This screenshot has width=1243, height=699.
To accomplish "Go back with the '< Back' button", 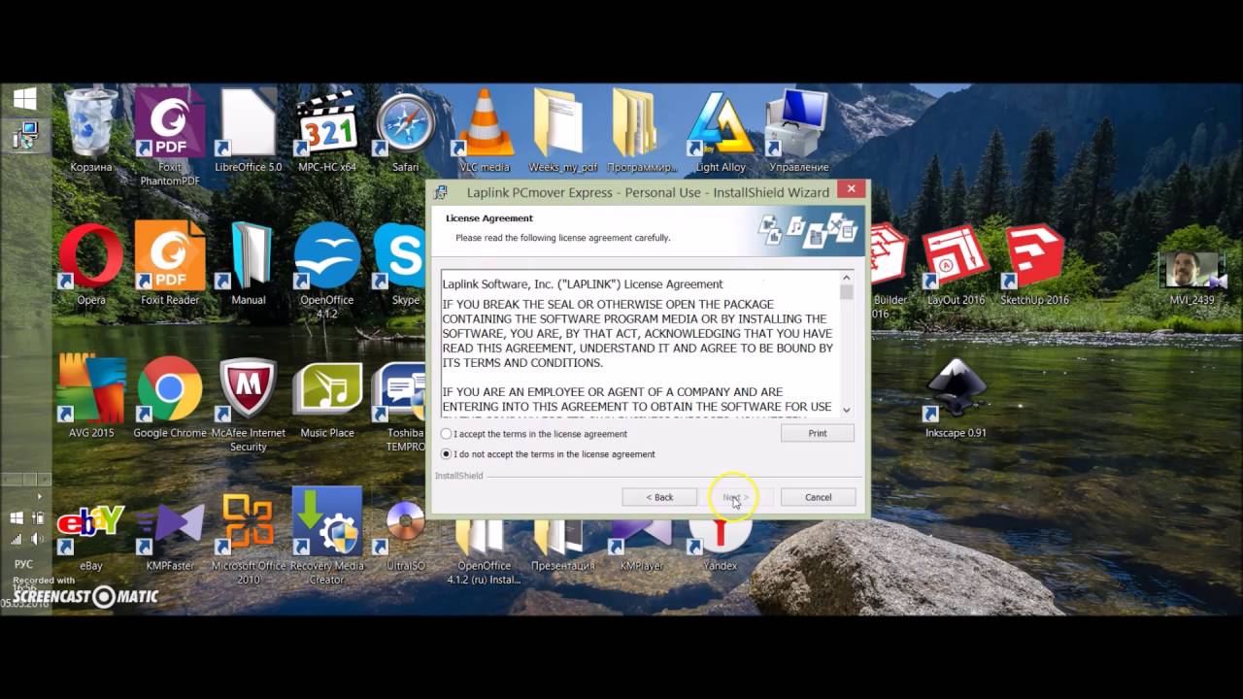I will (x=659, y=497).
